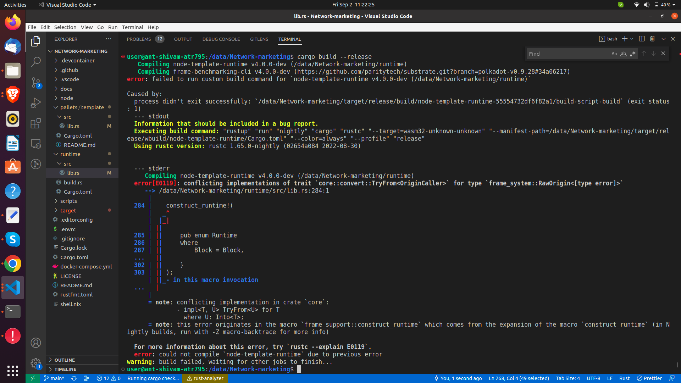681x383 pixels.
Task: Open Terminal app from the Ubuntu dock
Action: tap(13, 312)
